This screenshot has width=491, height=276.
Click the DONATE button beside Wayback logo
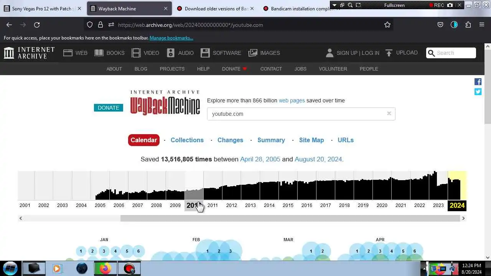point(109,108)
